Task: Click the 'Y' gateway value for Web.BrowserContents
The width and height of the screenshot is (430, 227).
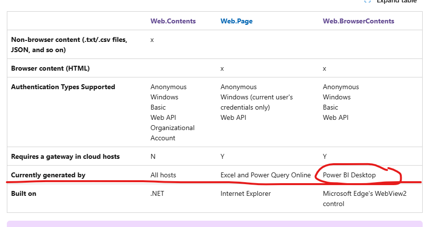Action: [x=325, y=157]
